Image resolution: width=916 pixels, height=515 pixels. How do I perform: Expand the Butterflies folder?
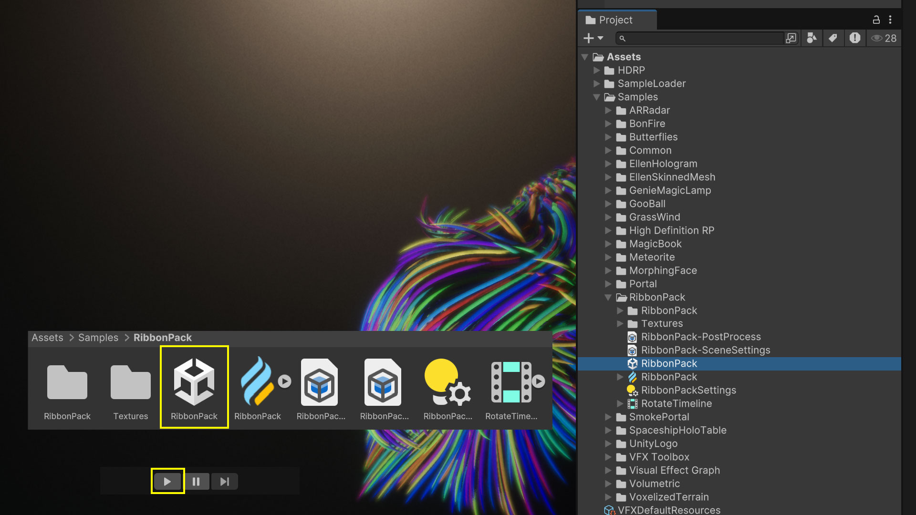(x=608, y=137)
